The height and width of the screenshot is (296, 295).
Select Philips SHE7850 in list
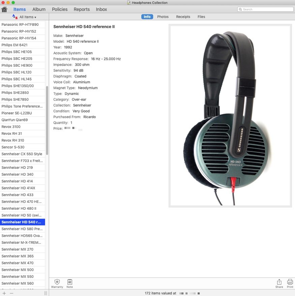coord(23,99)
